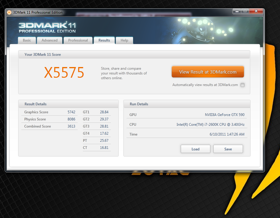The image size is (280, 218).
Task: Click the time 6/10/2011 1:47:26 AM
Action: (227, 134)
